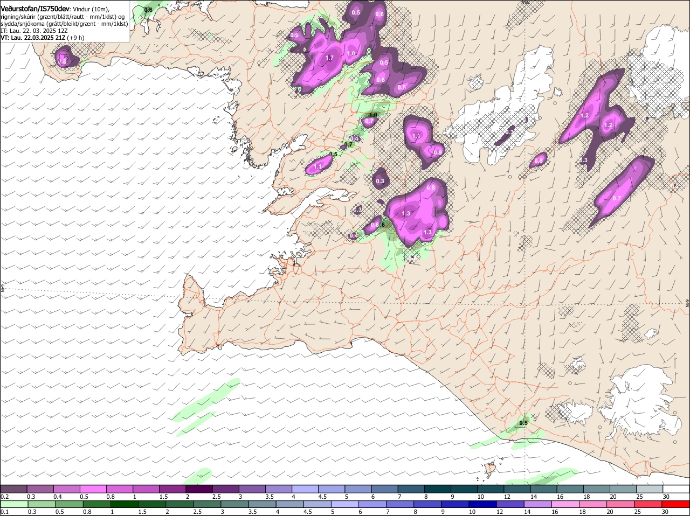Pick the 0.4 swatch in the upper legend row

(x=66, y=489)
